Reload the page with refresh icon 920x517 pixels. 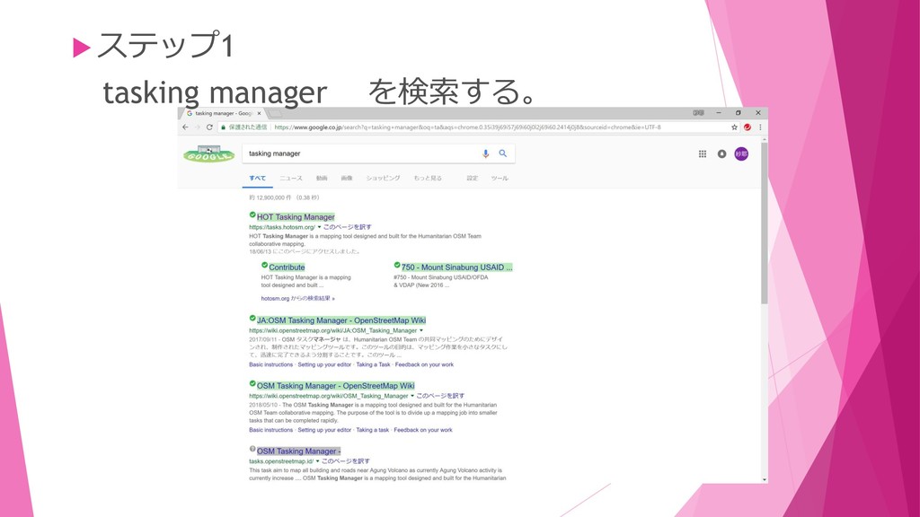point(208,127)
